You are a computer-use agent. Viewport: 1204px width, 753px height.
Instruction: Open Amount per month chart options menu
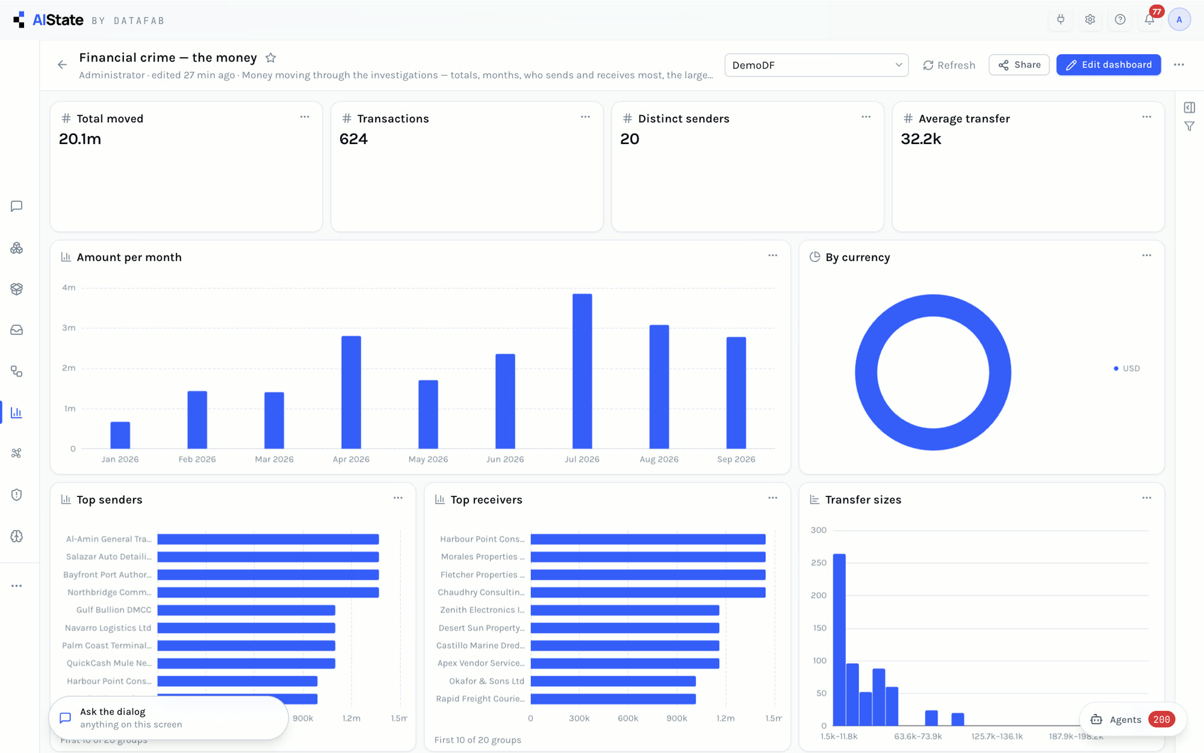(772, 256)
